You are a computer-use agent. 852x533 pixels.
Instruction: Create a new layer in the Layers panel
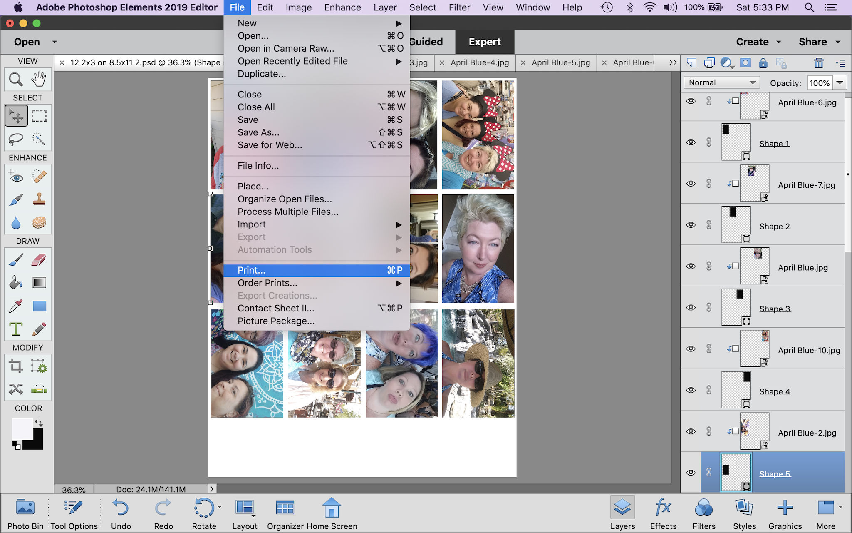pos(691,62)
